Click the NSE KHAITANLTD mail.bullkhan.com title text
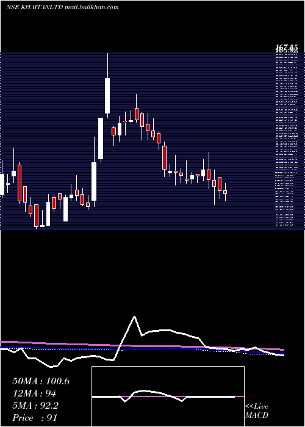Viewport: 305px width, 427px height. click(x=62, y=7)
